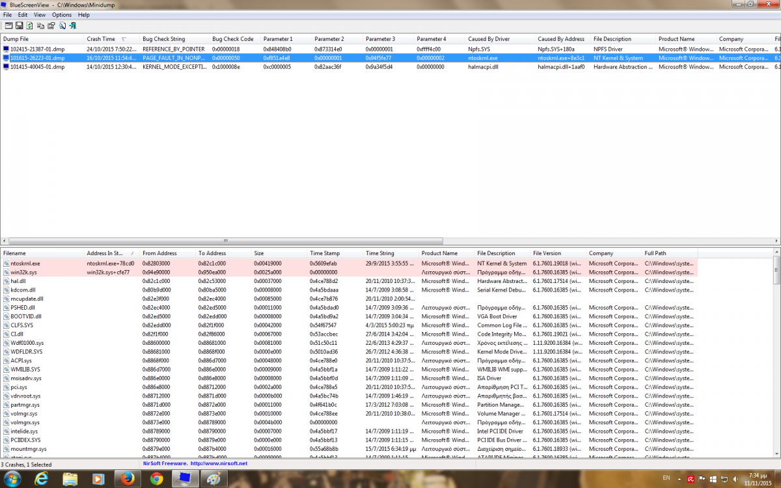Open Paint from the taskbar

(213, 479)
